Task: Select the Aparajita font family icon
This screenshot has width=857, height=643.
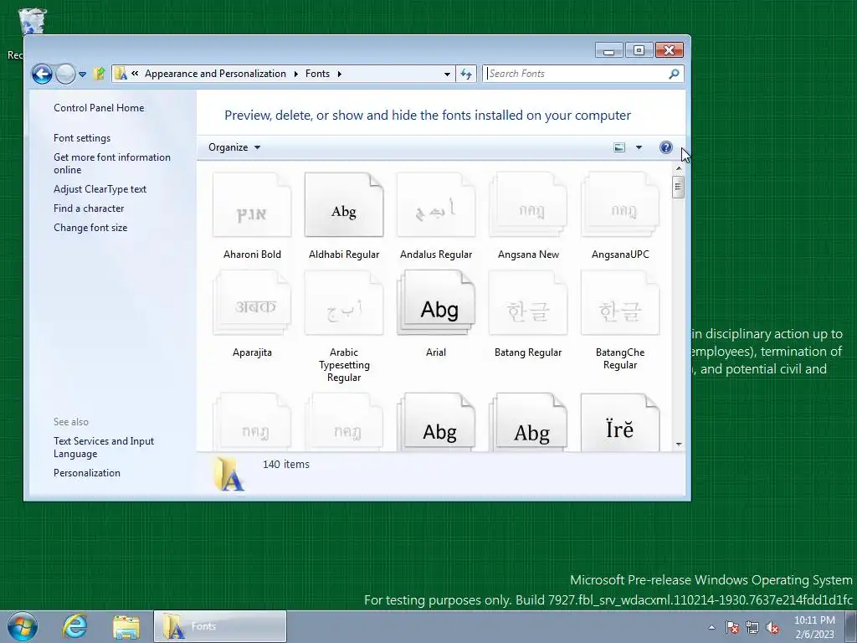Action: [x=252, y=303]
